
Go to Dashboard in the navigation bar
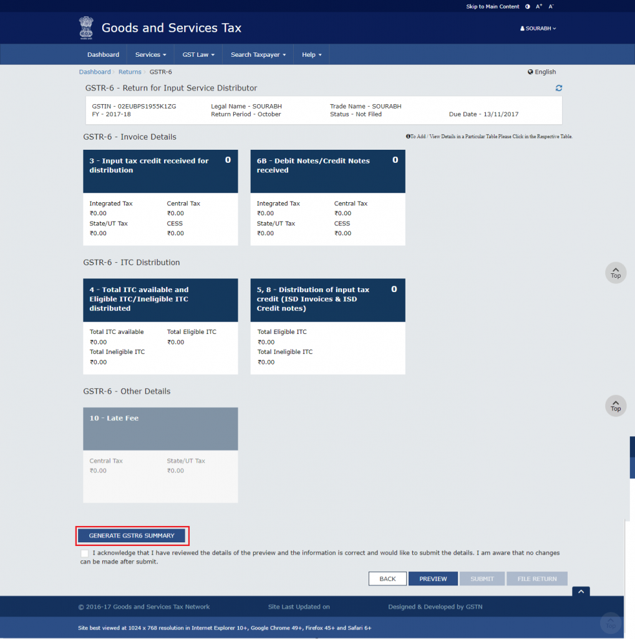click(103, 55)
